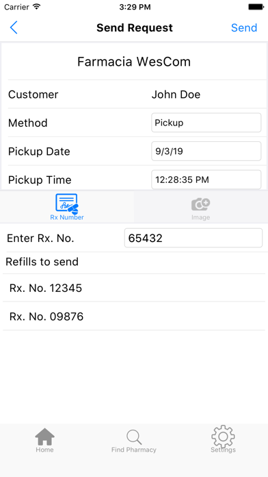Open the Pickup Time picker field
The width and height of the screenshot is (268, 477).
pyautogui.click(x=206, y=180)
